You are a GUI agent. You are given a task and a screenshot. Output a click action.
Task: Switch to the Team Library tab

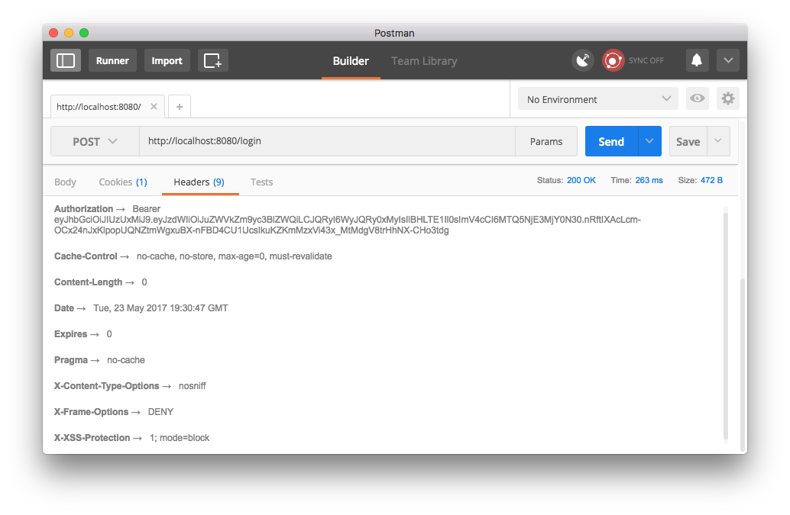[x=424, y=61]
